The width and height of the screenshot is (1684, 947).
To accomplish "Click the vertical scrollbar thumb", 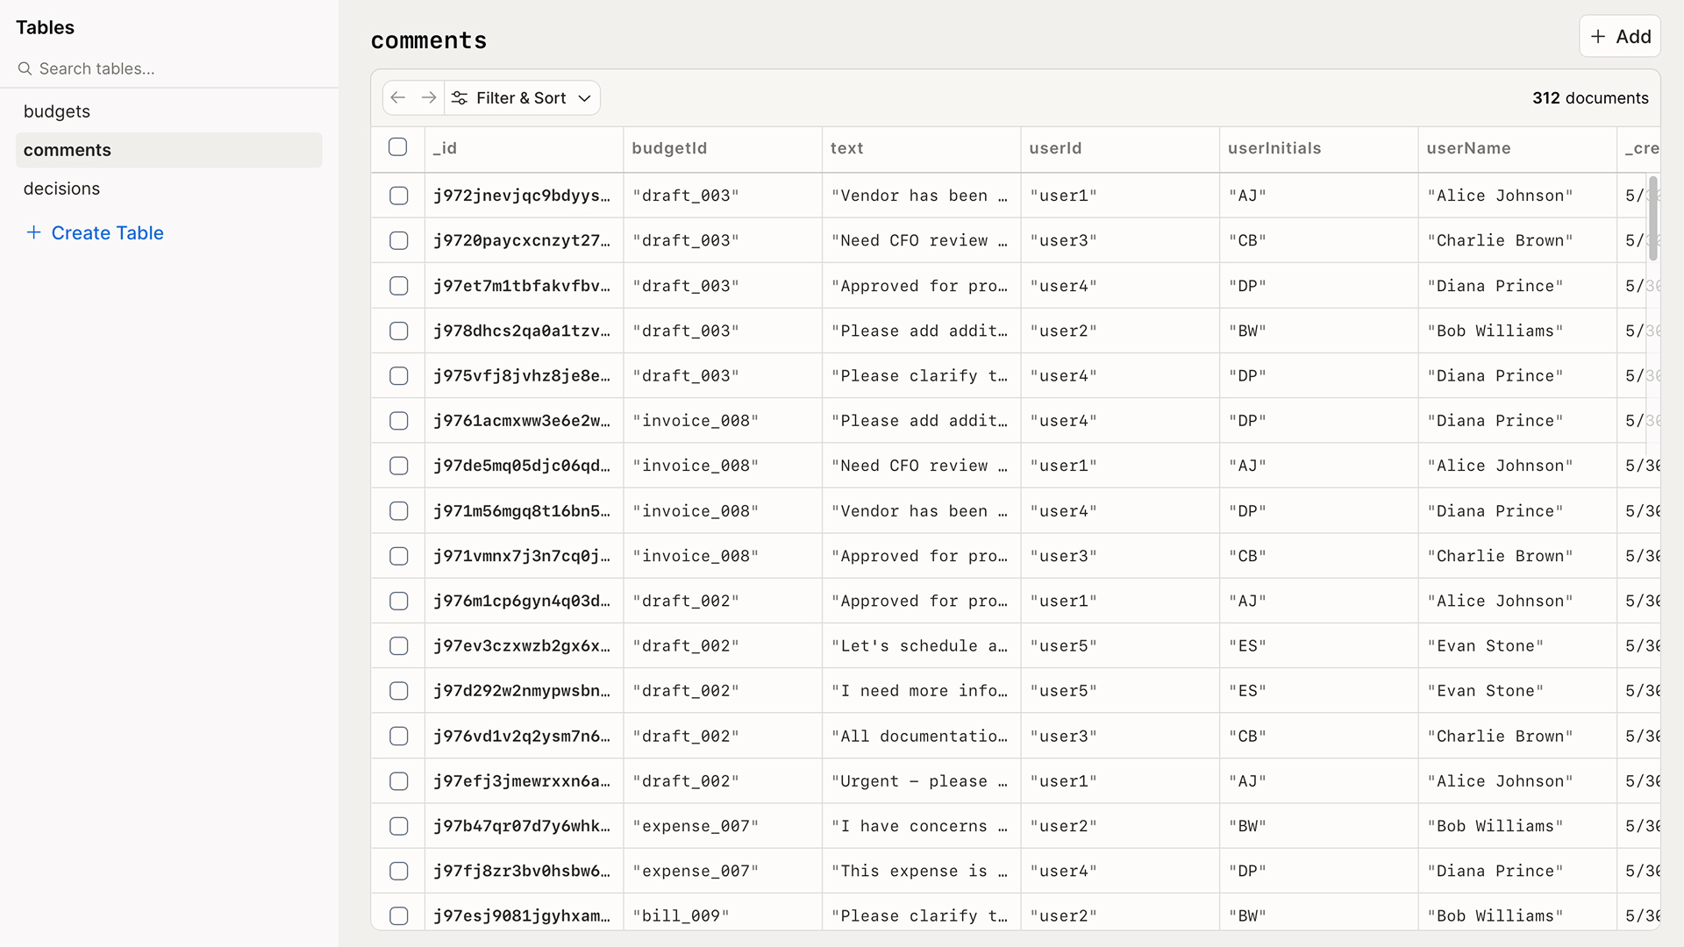I will pyautogui.click(x=1653, y=217).
